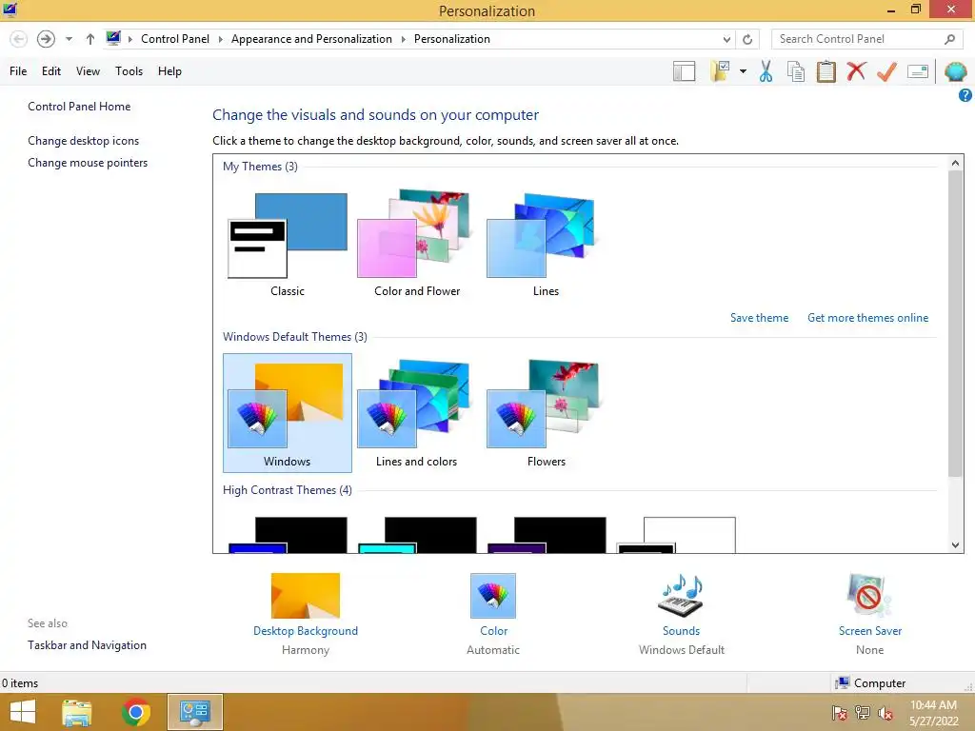Click the Copy icon in the toolbar
This screenshot has height=731, width=975.
pos(796,71)
